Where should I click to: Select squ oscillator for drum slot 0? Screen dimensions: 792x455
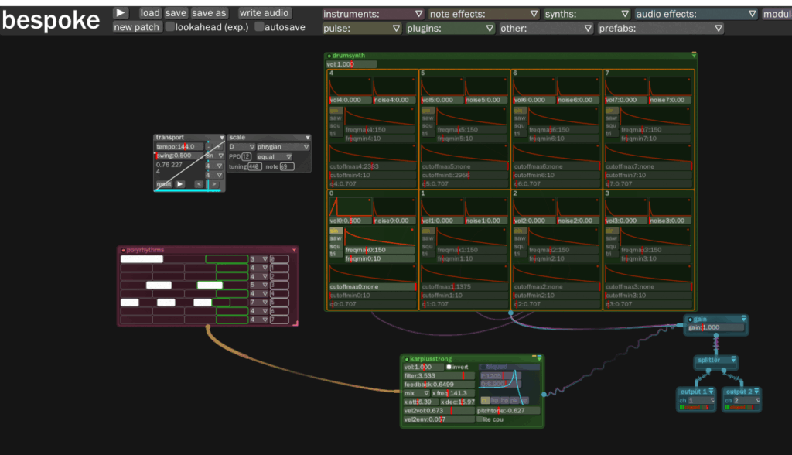tap(336, 246)
